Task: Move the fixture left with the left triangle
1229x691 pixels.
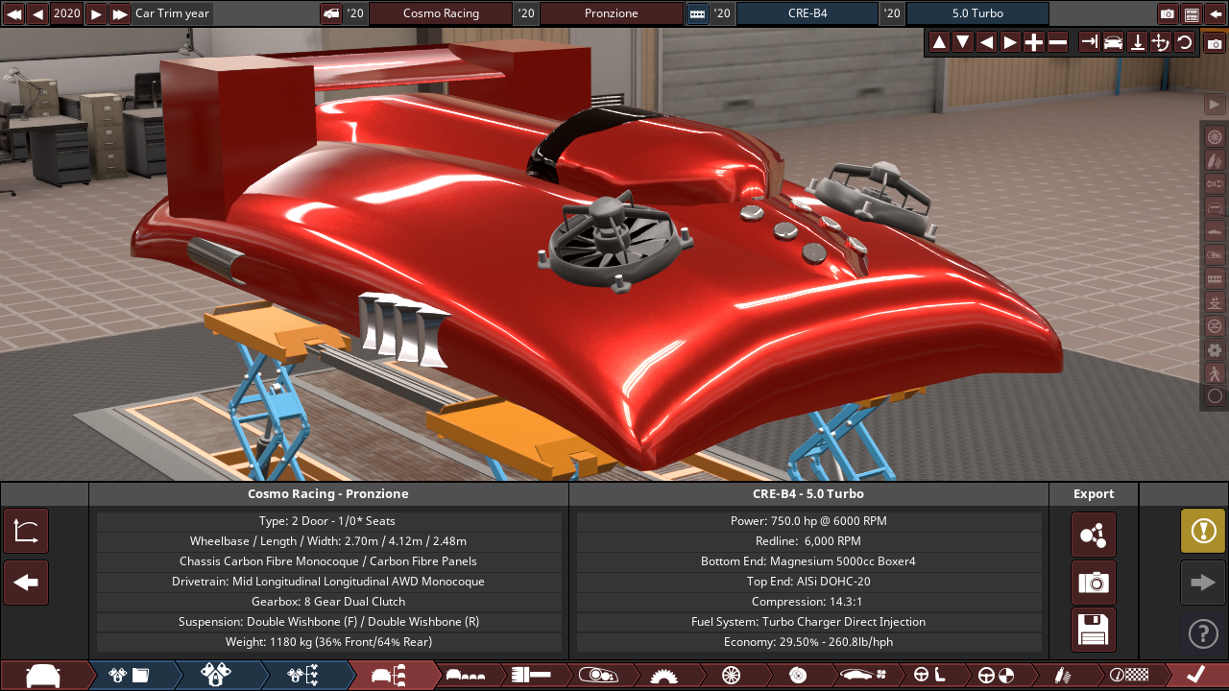Action: click(986, 42)
